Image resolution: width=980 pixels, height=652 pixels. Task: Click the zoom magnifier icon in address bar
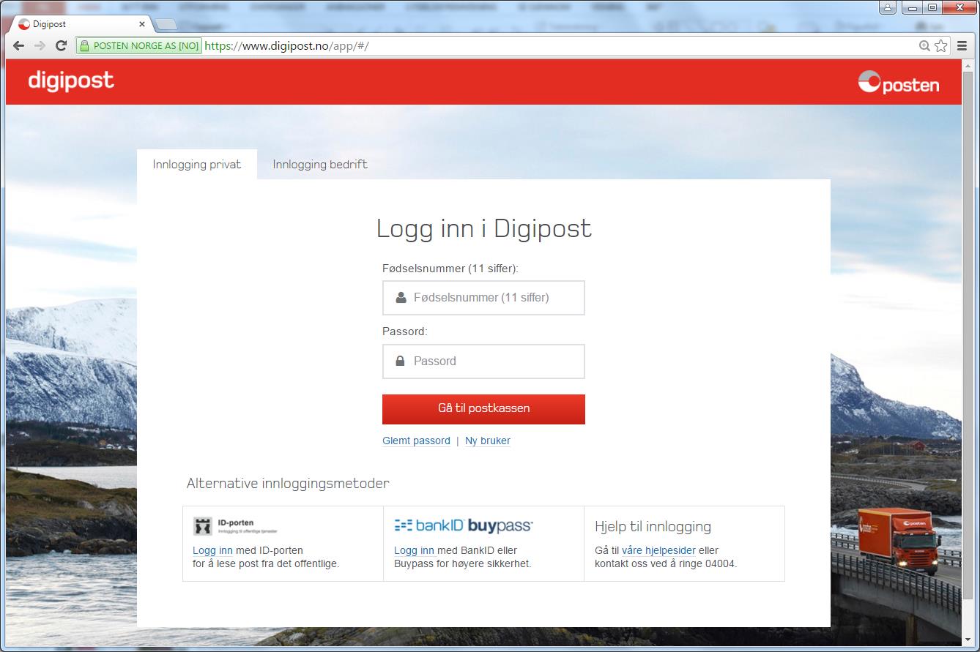[924, 46]
